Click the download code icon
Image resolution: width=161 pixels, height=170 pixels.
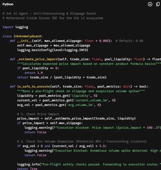pos(150,4)
